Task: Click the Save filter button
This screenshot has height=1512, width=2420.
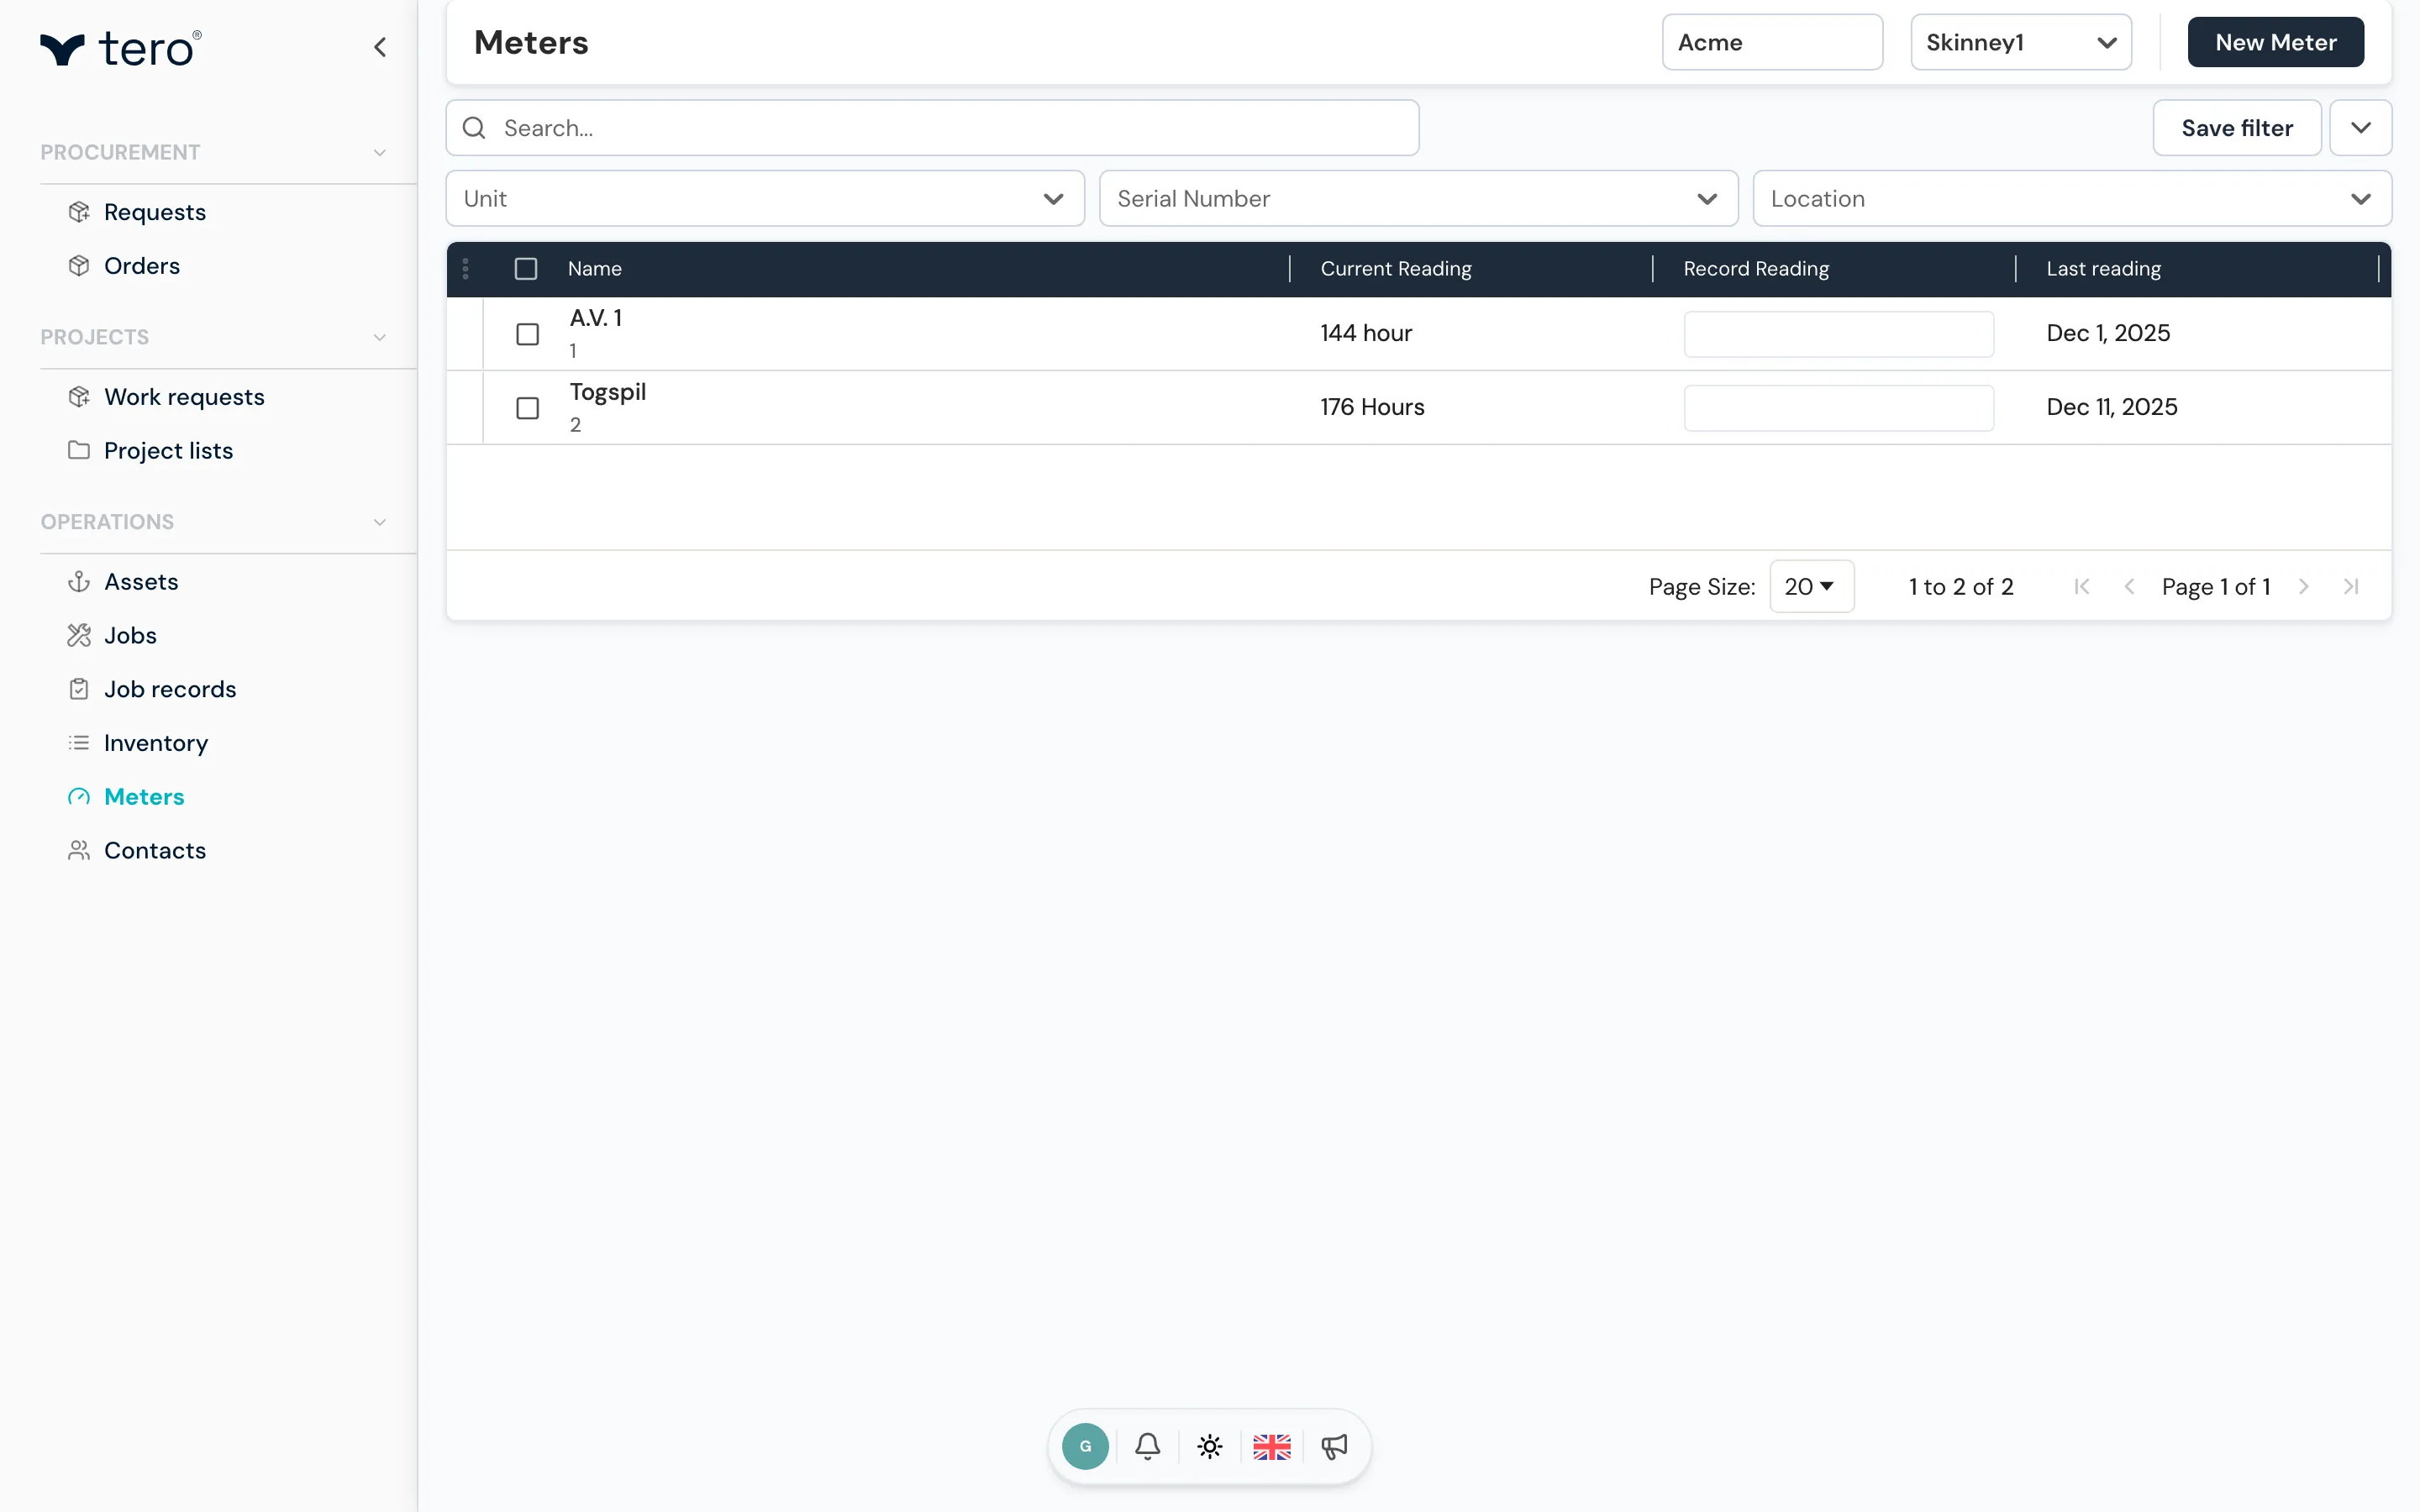Action: click(2237, 128)
